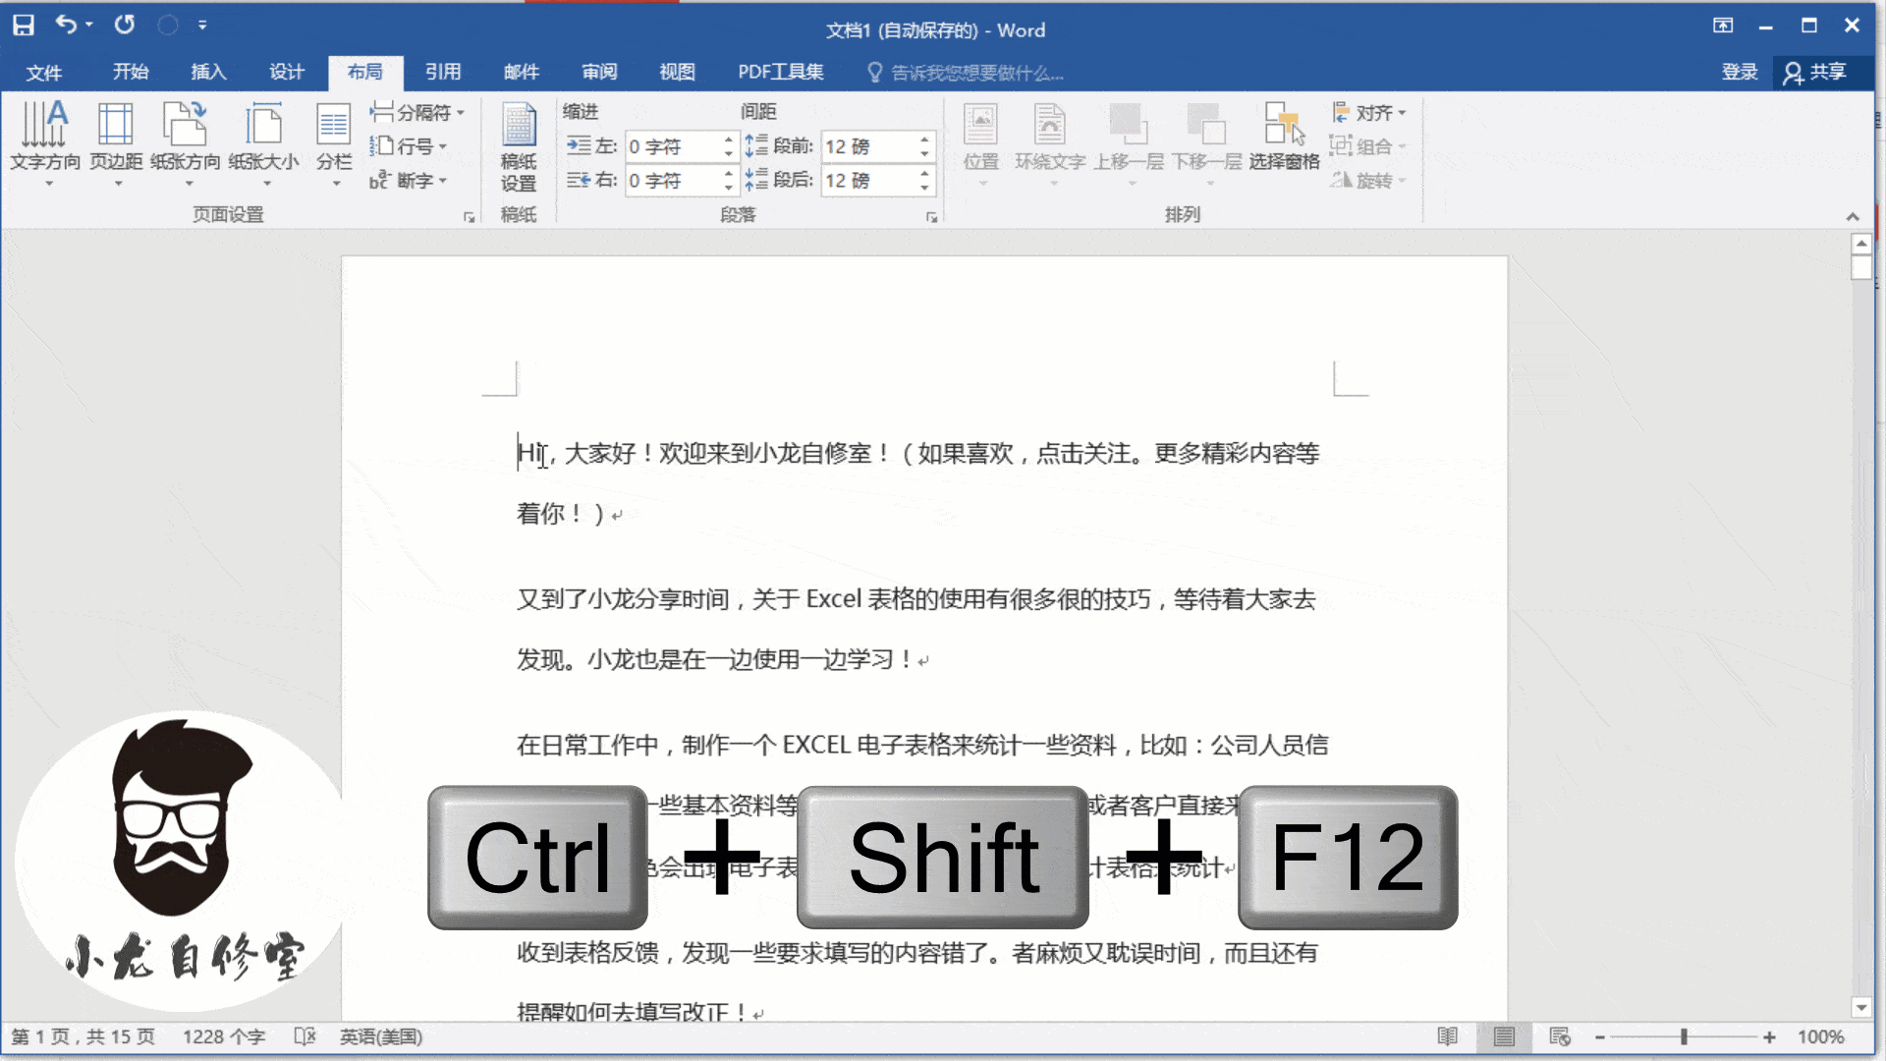
Task: Open the 环绕文字 wrap text tool
Action: pyautogui.click(x=1050, y=144)
